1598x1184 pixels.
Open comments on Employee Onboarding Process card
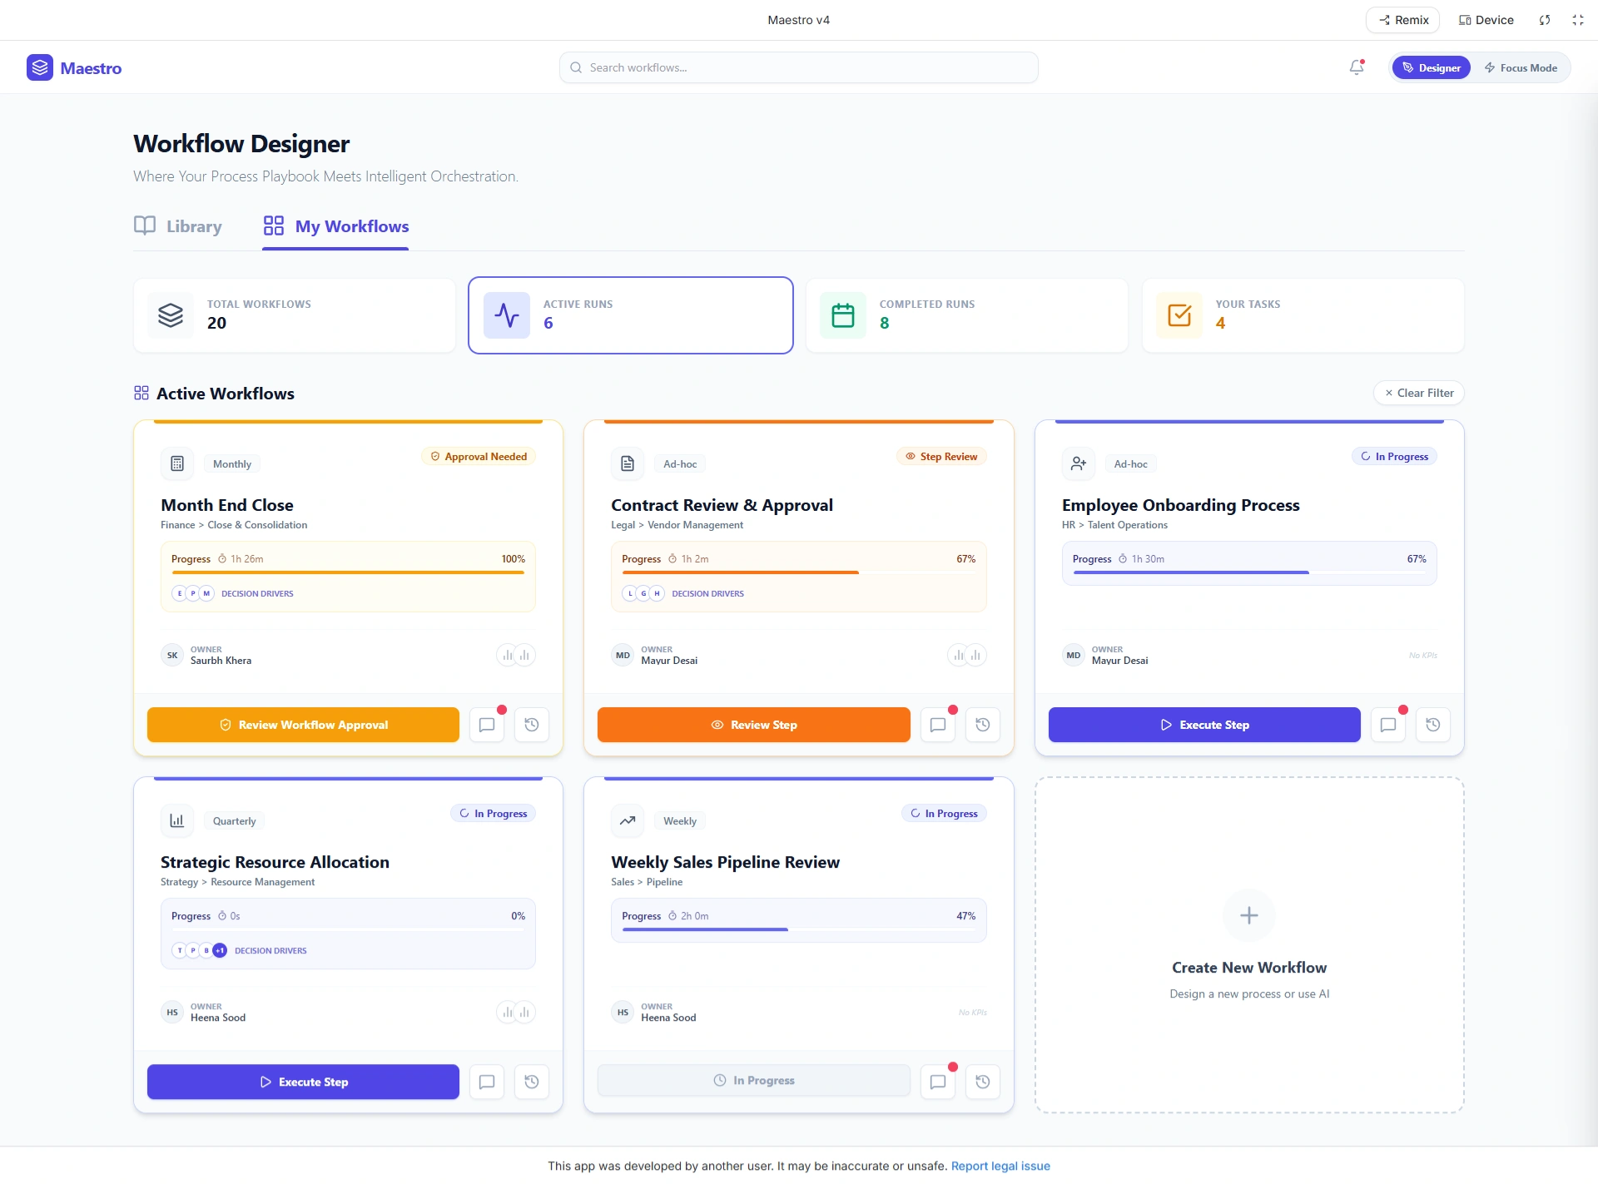1387,725
